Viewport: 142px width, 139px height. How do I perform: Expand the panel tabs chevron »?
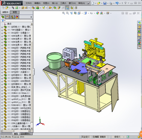31,17
